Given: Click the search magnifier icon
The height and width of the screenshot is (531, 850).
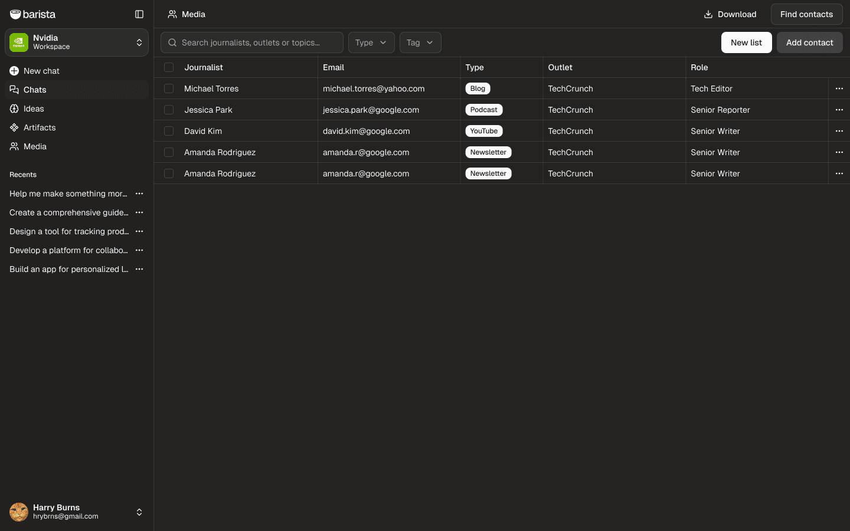Looking at the screenshot, I should 172,42.
